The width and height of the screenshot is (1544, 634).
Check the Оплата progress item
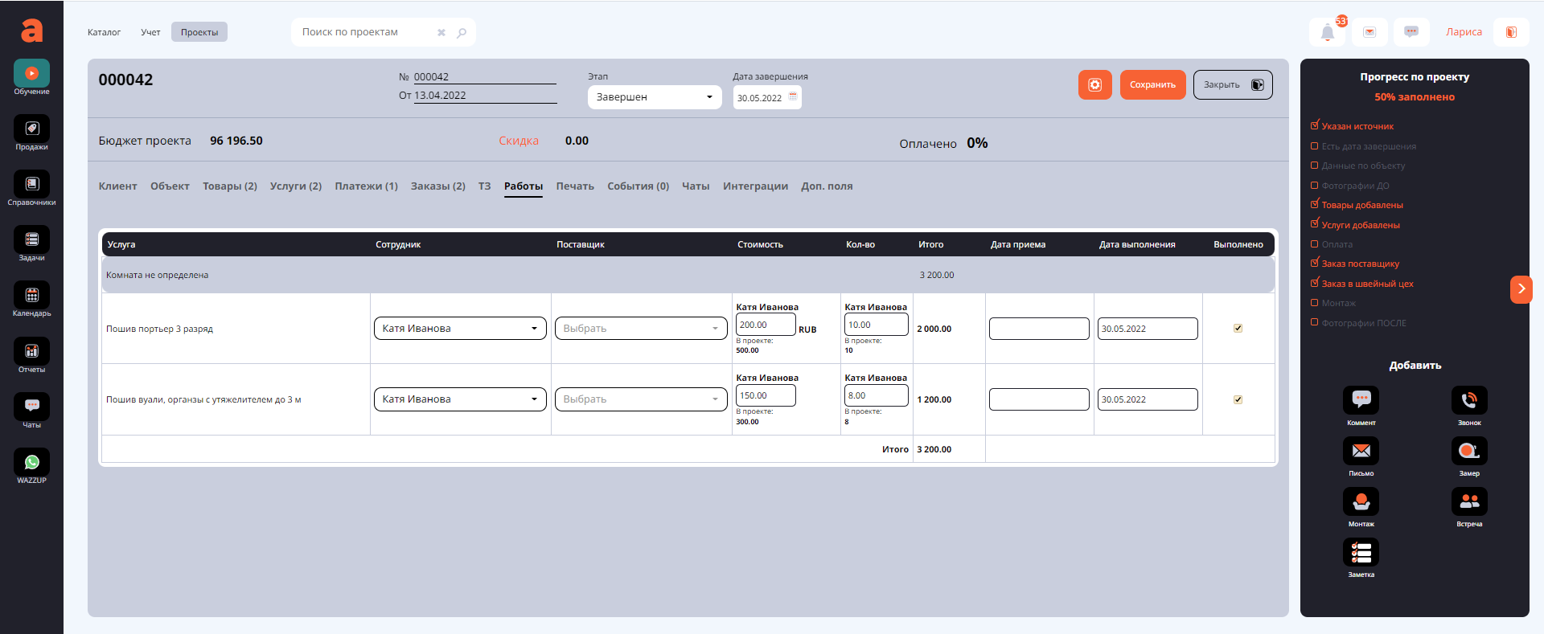pyautogui.click(x=1315, y=244)
